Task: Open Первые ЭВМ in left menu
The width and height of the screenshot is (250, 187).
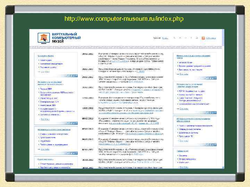Action: (x=46, y=89)
